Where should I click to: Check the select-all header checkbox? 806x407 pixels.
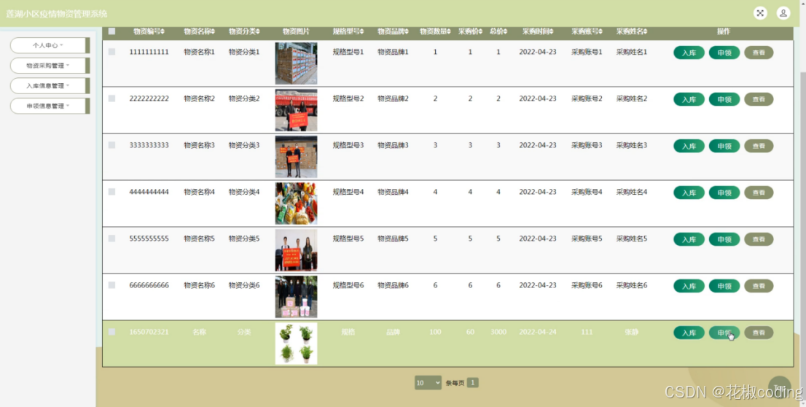[111, 31]
